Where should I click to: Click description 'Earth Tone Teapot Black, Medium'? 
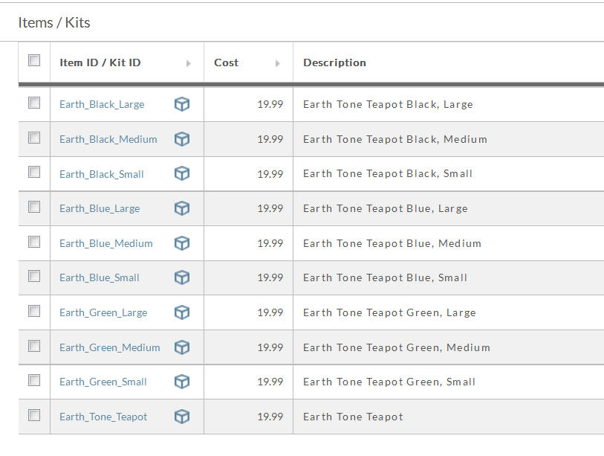coord(395,139)
